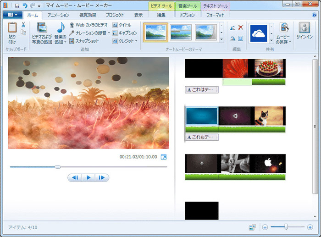
Task: Click the storyboard vertical scrollbar
Action: (x=315, y=126)
